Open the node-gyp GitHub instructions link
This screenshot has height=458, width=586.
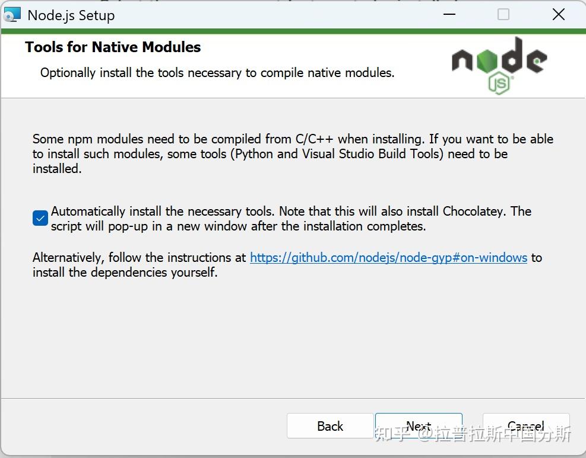(x=388, y=258)
